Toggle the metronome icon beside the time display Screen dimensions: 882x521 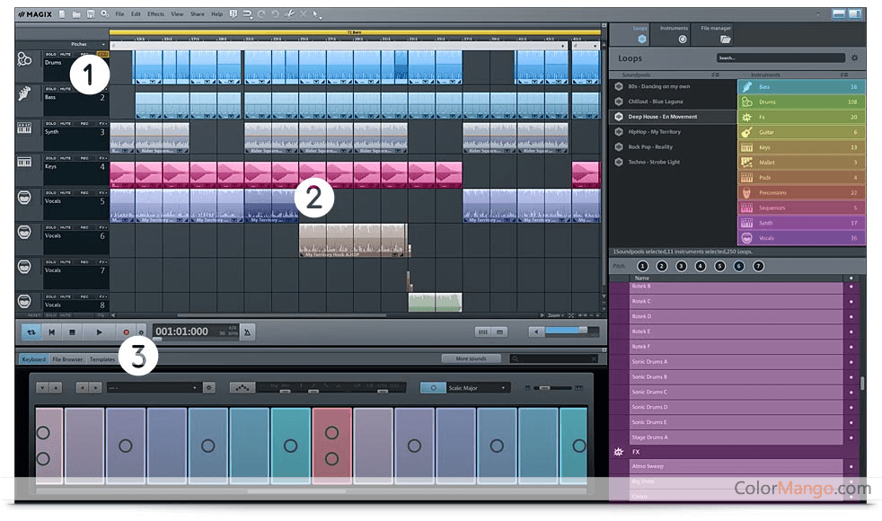(x=247, y=332)
